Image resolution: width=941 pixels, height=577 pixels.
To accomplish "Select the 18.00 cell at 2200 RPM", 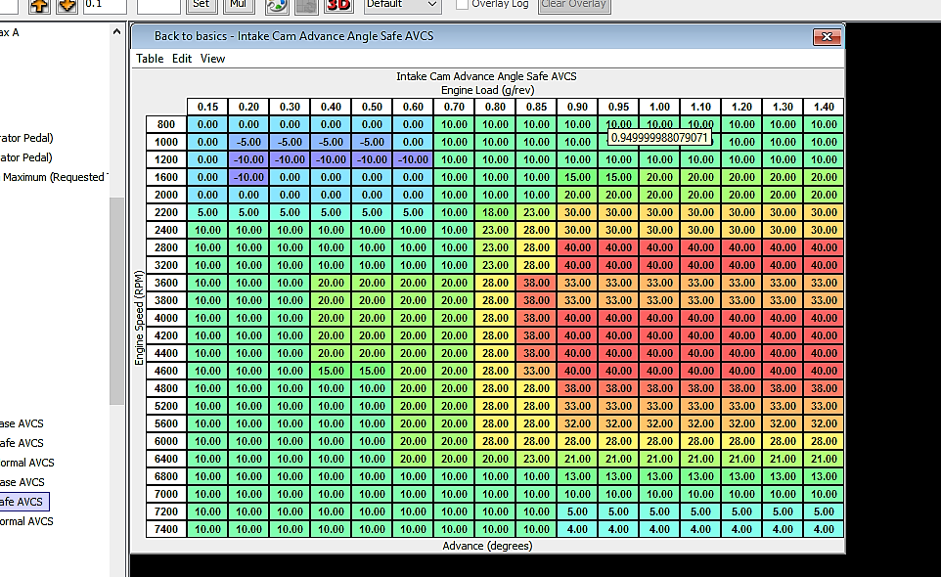I will click(x=495, y=212).
